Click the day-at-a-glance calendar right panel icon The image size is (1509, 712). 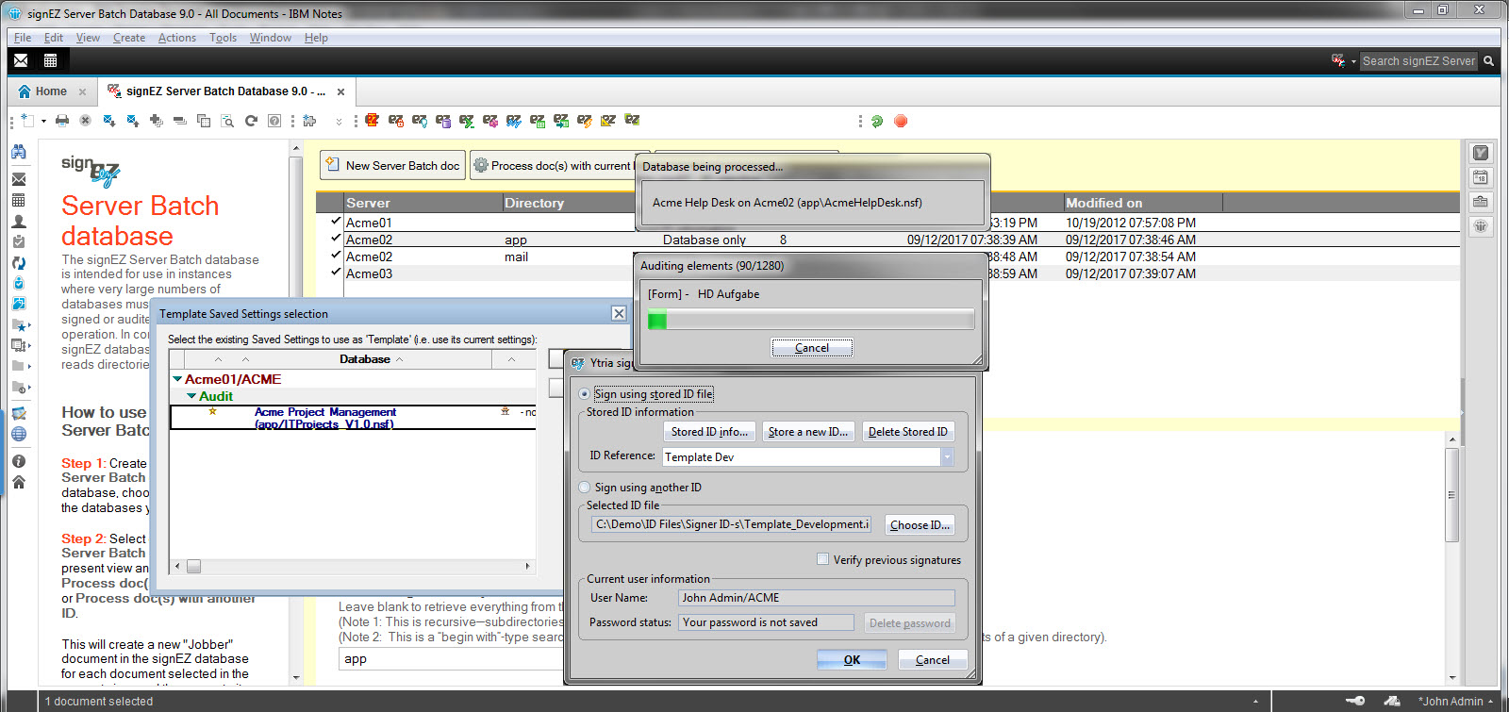coord(1481,177)
